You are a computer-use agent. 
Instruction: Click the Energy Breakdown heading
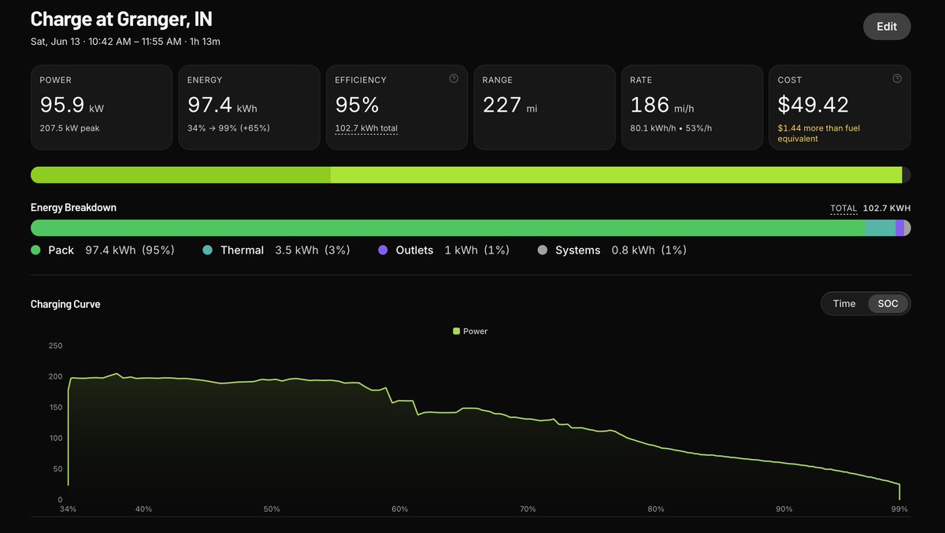click(x=73, y=208)
